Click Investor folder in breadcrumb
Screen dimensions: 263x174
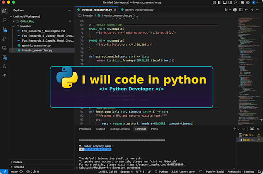(88, 15)
